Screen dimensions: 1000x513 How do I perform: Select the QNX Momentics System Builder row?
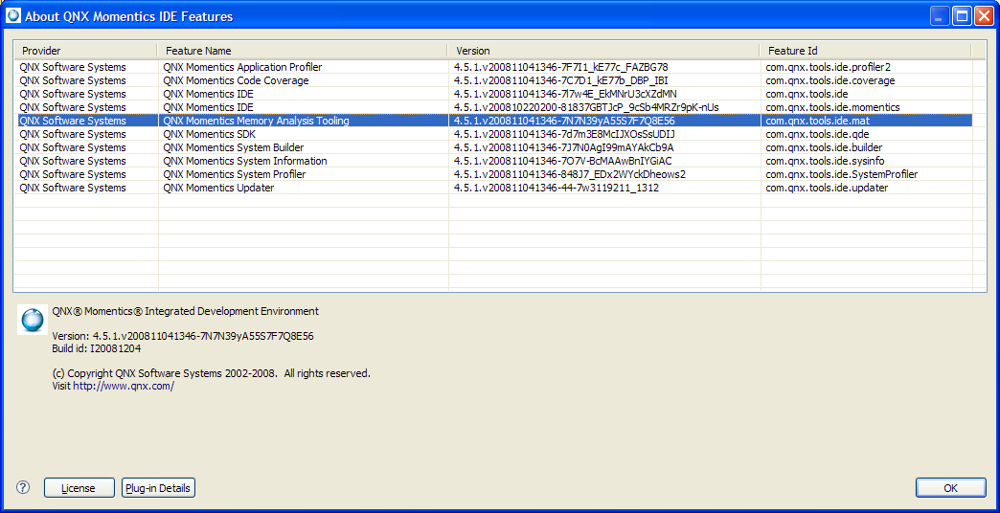coord(493,147)
